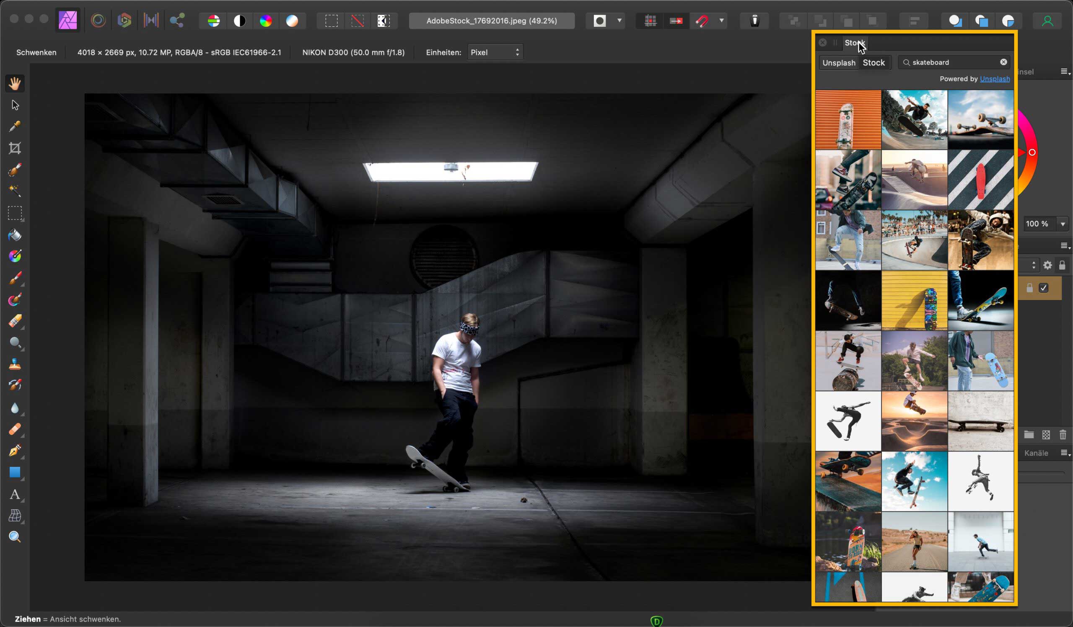The width and height of the screenshot is (1073, 627).
Task: Click the Zoom magnifier tool
Action: tap(15, 537)
